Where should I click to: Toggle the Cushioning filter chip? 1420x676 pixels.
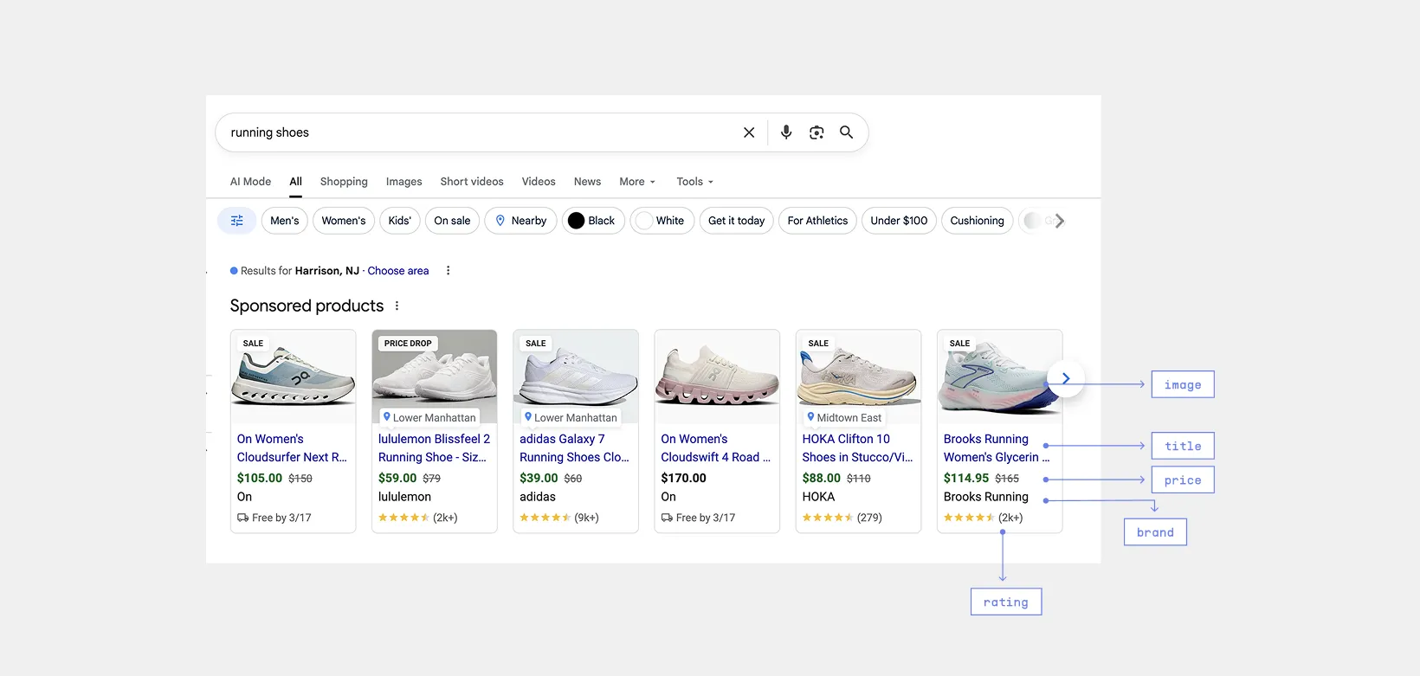977,221
